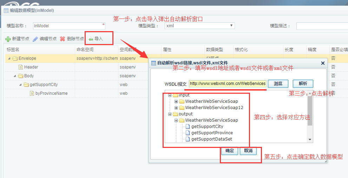Click the green arrow Import icon
The width and height of the screenshot is (348, 178).
pyautogui.click(x=91, y=39)
